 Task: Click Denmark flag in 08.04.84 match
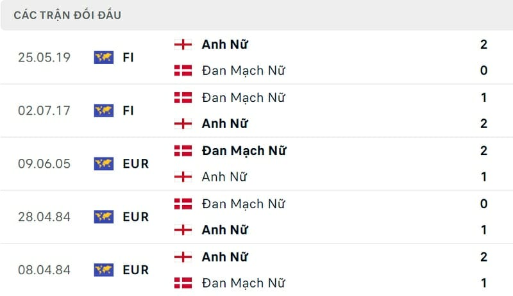pyautogui.click(x=183, y=283)
